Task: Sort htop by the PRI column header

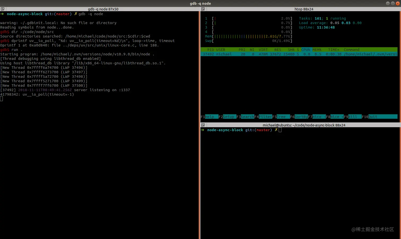Action: [x=242, y=50]
